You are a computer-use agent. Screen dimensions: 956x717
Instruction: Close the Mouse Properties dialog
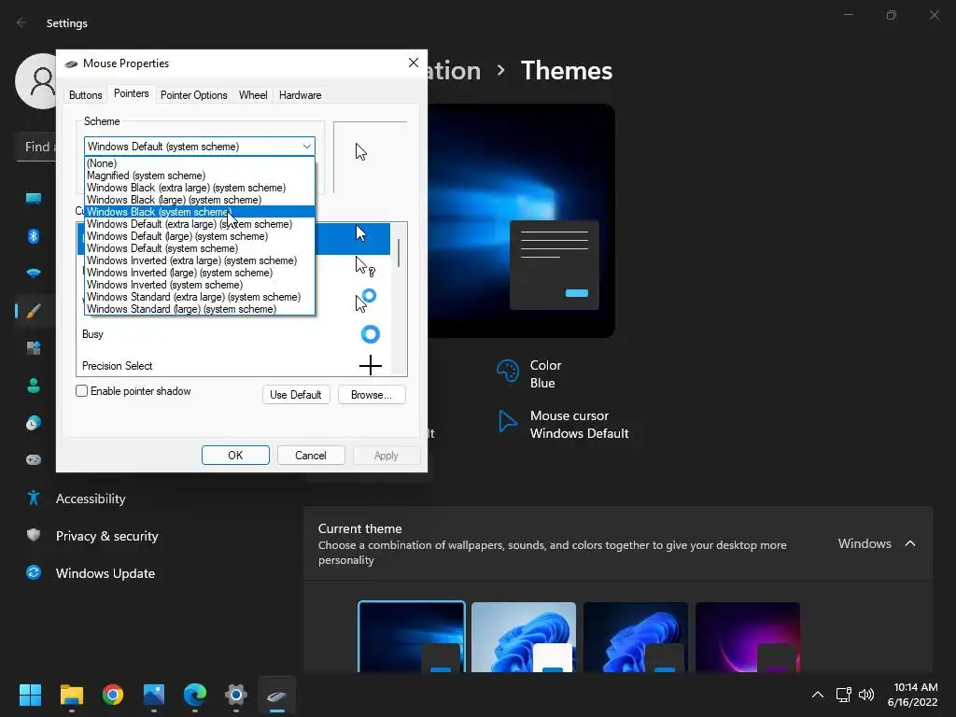point(414,63)
